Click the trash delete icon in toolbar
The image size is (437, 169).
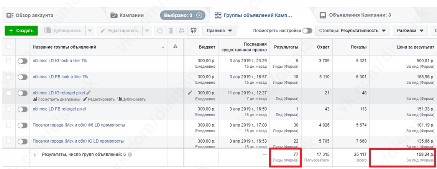coord(171,31)
